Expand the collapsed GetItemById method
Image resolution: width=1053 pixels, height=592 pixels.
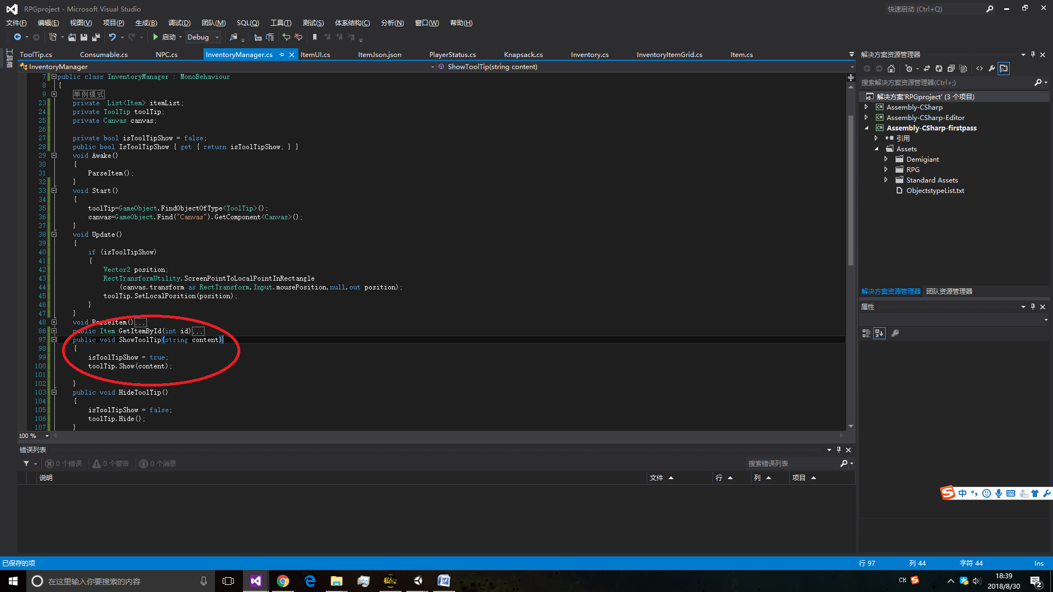(54, 331)
